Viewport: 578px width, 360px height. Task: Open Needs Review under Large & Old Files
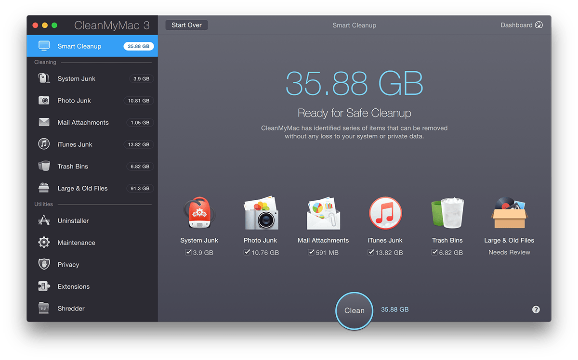tap(509, 252)
